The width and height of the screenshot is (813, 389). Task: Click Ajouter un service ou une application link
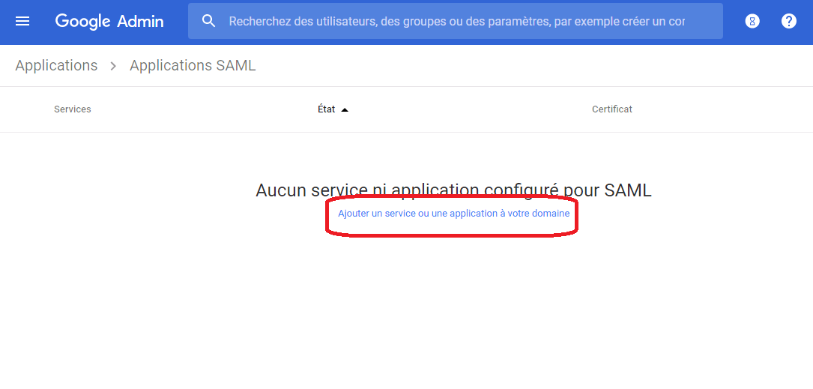[453, 214]
